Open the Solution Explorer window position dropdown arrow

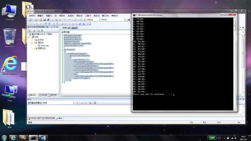52,27
